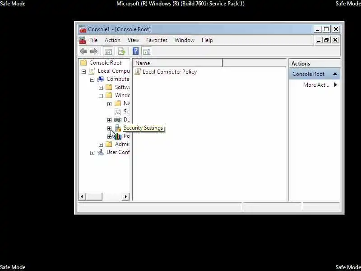Collapse the Windows Settings node

pyautogui.click(x=101, y=96)
